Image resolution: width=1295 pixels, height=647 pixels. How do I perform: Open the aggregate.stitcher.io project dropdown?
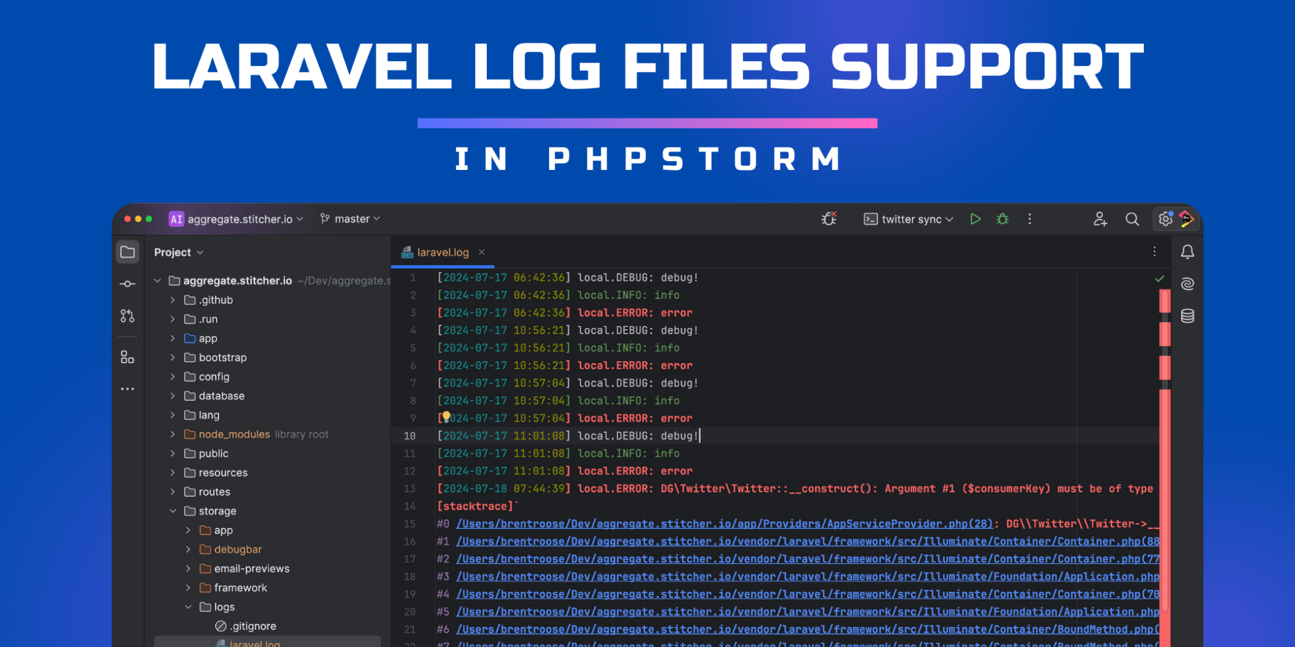click(235, 219)
